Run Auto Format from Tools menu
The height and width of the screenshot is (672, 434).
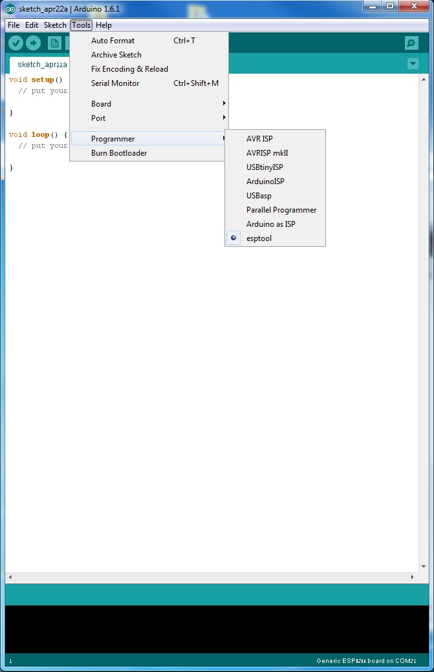149,40
